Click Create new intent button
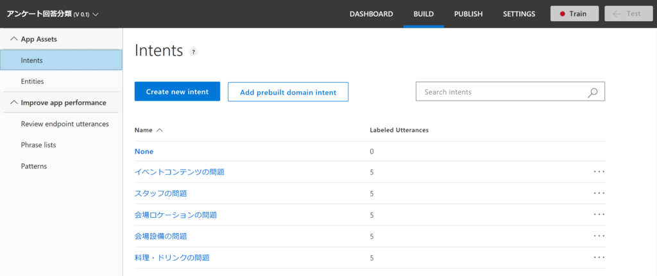This screenshot has height=276, width=657. click(177, 92)
